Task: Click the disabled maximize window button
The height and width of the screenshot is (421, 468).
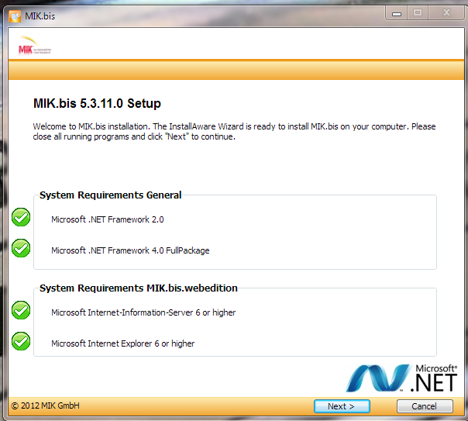Action: pyautogui.click(x=418, y=13)
